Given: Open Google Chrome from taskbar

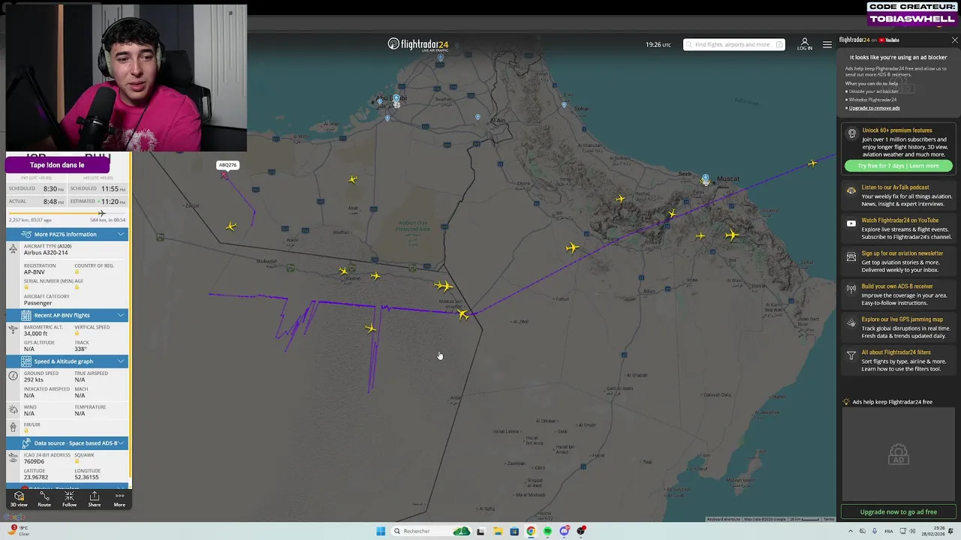Looking at the screenshot, I should pos(531,531).
